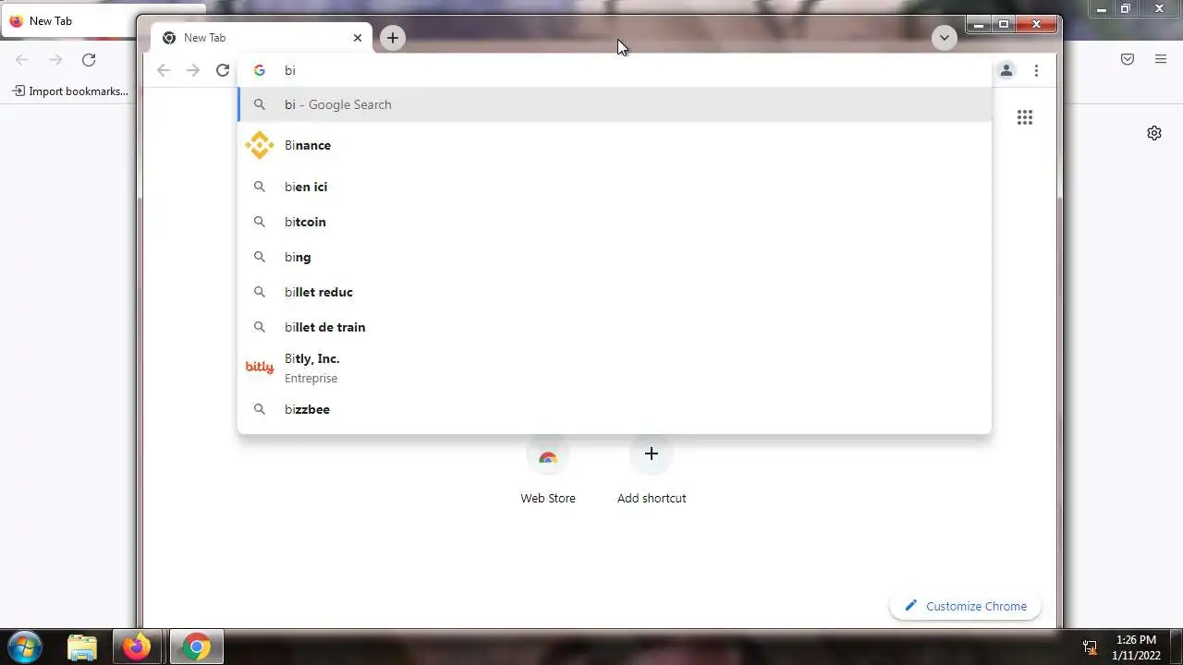
Task: Click Chrome icon in the taskbar
Action: [x=195, y=647]
